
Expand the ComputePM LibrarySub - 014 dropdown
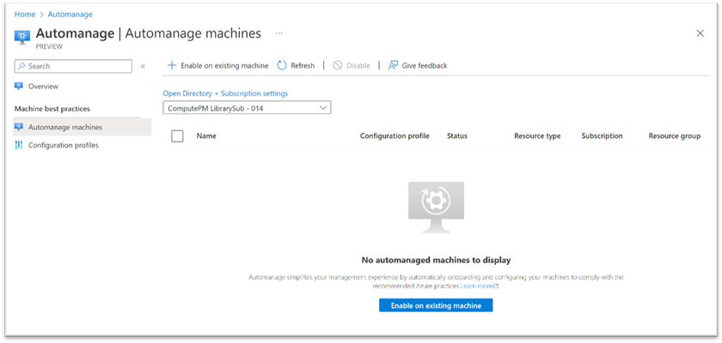(247, 108)
